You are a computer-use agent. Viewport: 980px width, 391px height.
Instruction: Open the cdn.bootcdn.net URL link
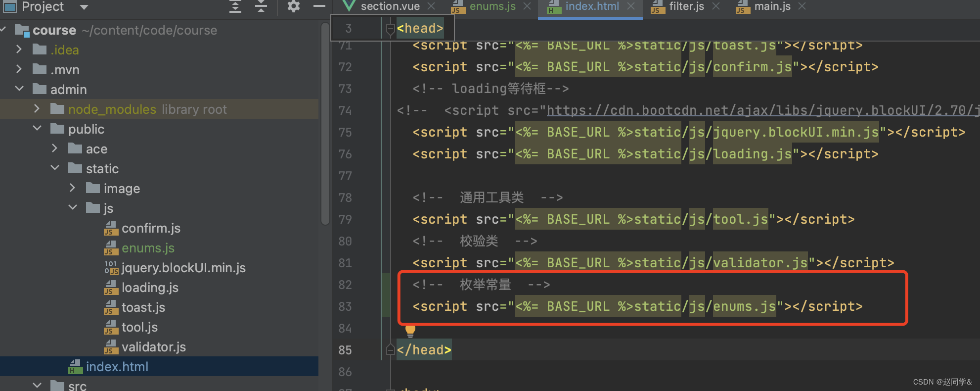pyautogui.click(x=762, y=110)
